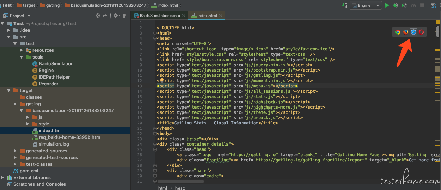Open the Project Structure icon
The image size is (441, 190).
pos(433,5)
